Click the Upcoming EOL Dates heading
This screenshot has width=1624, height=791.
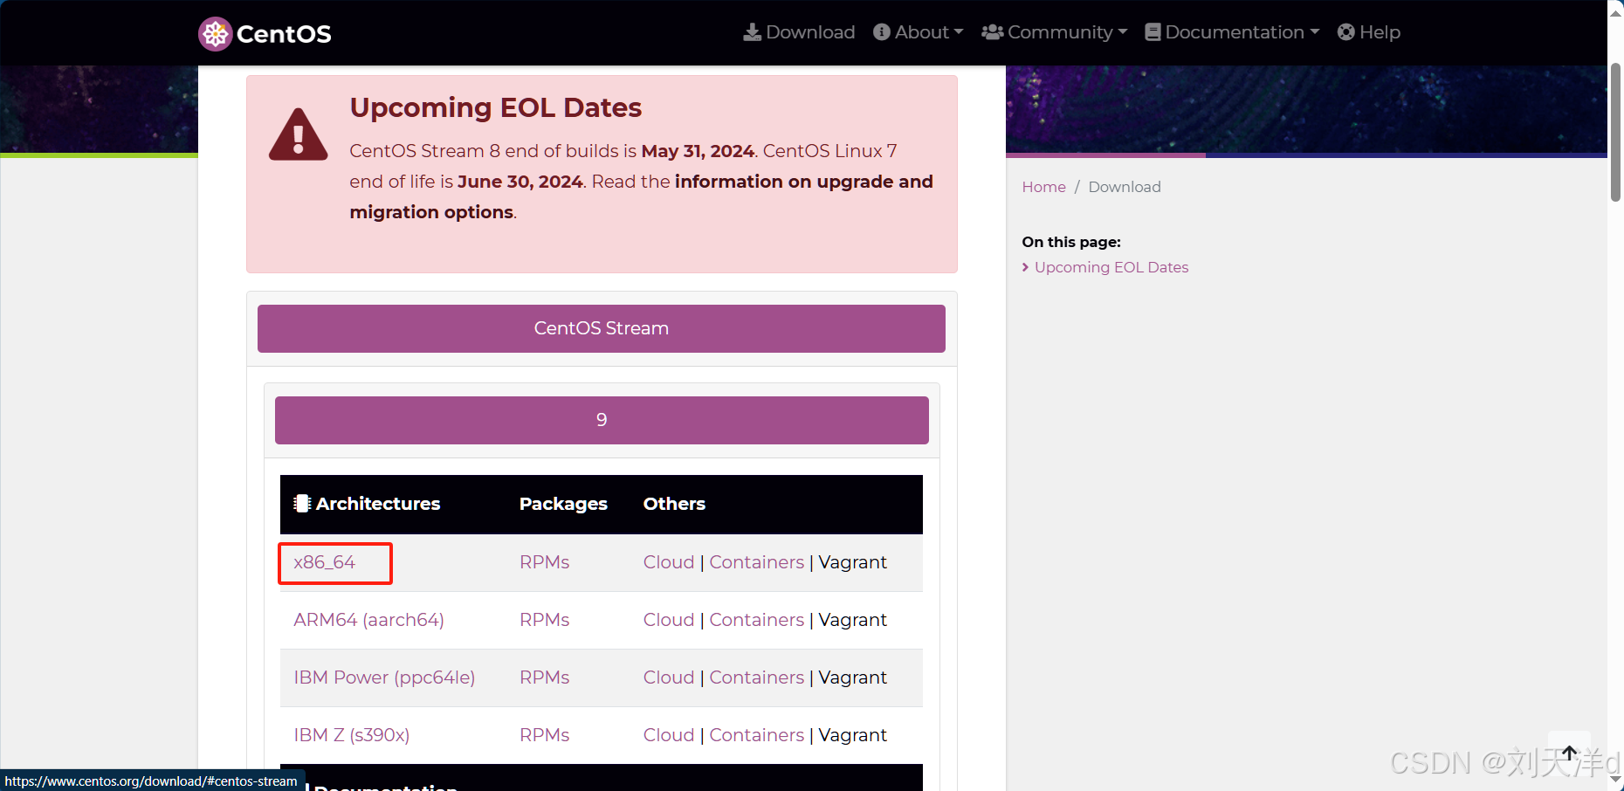495,107
